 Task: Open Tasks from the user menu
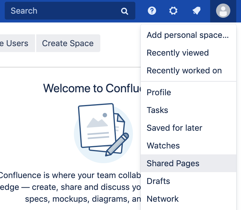click(188, 110)
